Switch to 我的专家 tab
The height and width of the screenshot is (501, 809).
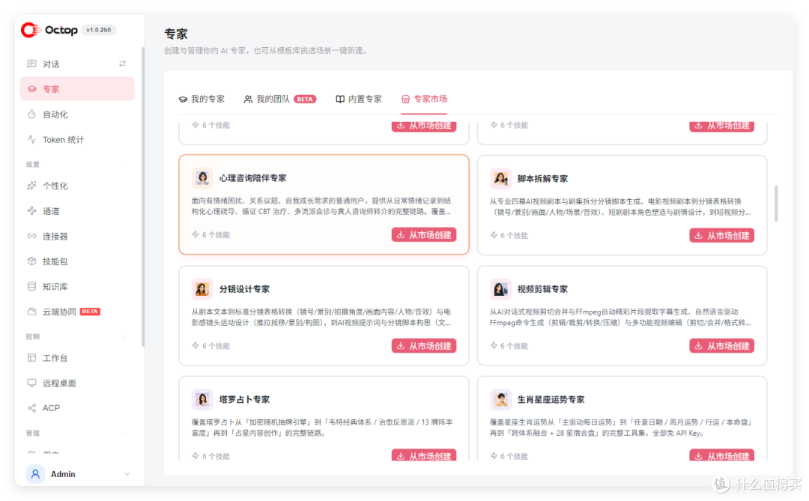click(x=202, y=99)
